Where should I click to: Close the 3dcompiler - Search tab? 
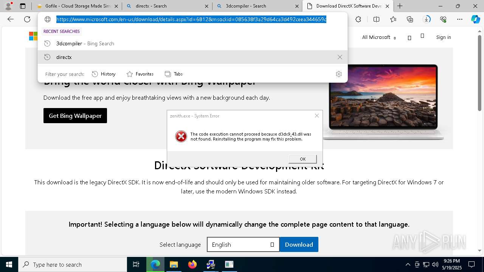[x=297, y=6]
